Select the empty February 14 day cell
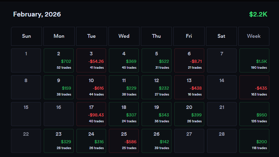This screenshot has height=157, width=279. click(x=222, y=87)
